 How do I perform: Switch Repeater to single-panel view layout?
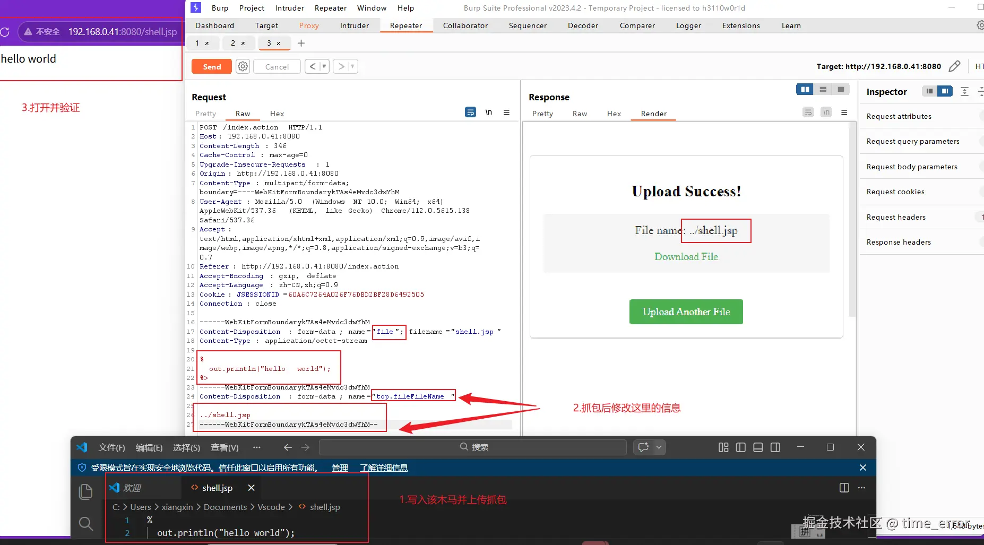(841, 89)
